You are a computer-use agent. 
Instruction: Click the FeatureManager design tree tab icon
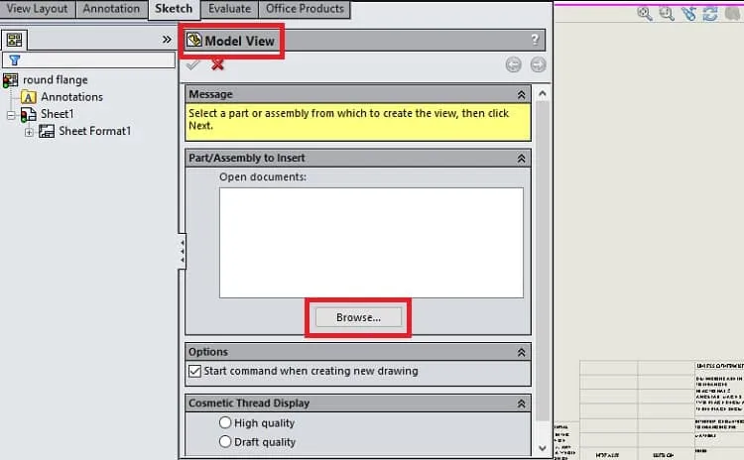[14, 40]
